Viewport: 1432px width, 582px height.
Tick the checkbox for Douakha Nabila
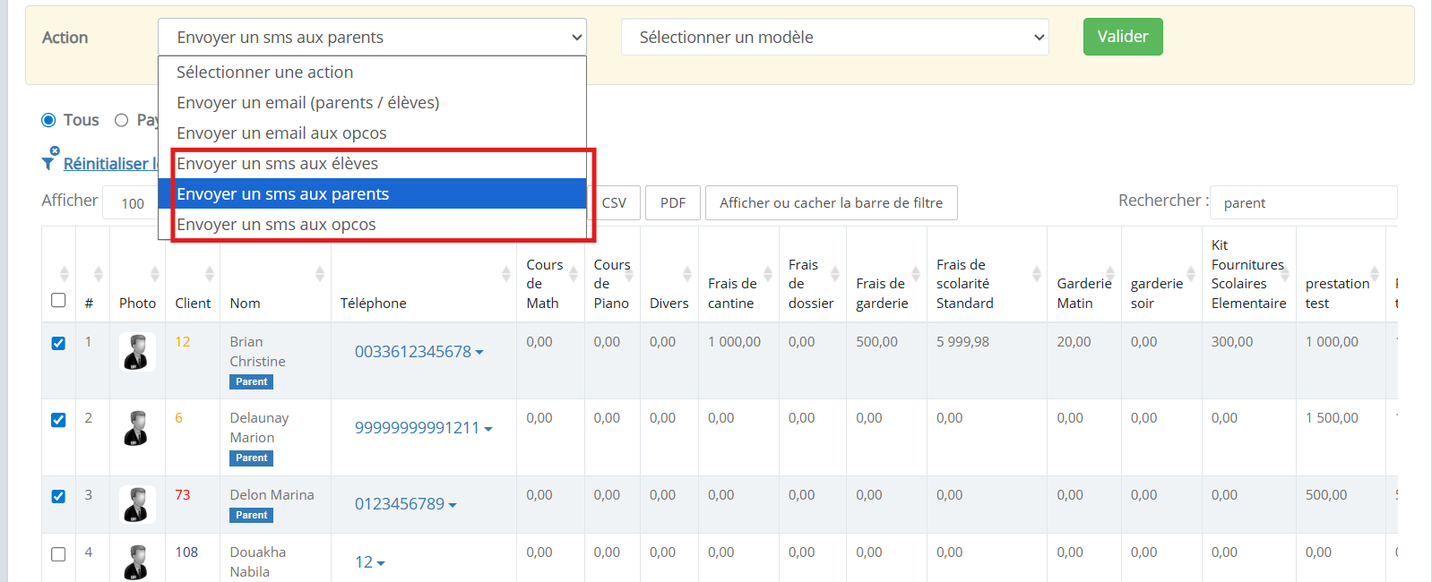pos(58,554)
